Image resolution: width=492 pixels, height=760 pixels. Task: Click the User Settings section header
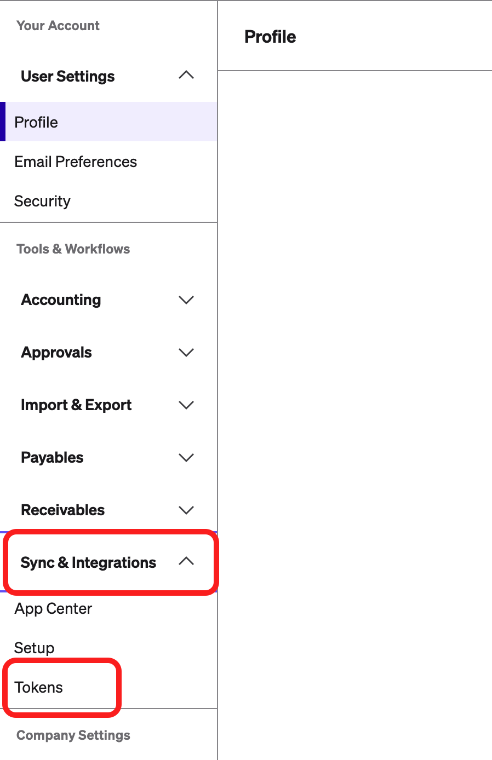[x=68, y=76]
